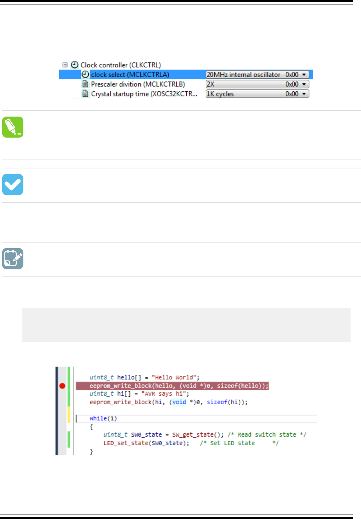This screenshot has height=519, width=361.
Task: Toggle the red breakpoint dot in the gutter
Action: pyautogui.click(x=62, y=386)
